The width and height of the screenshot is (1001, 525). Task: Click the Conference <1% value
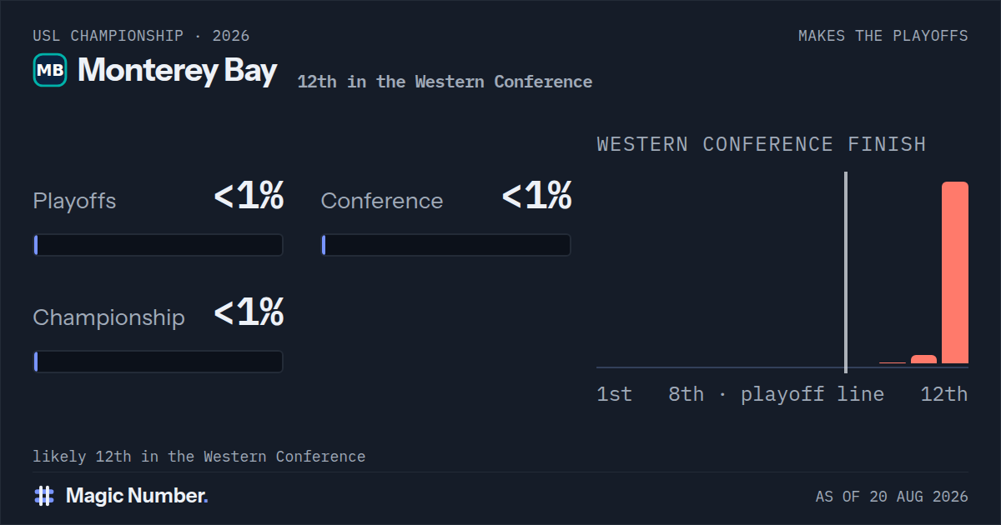pyautogui.click(x=536, y=197)
